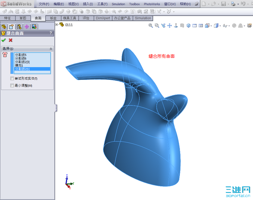
Task: Switch to the 钣金 tab
Action: point(53,18)
